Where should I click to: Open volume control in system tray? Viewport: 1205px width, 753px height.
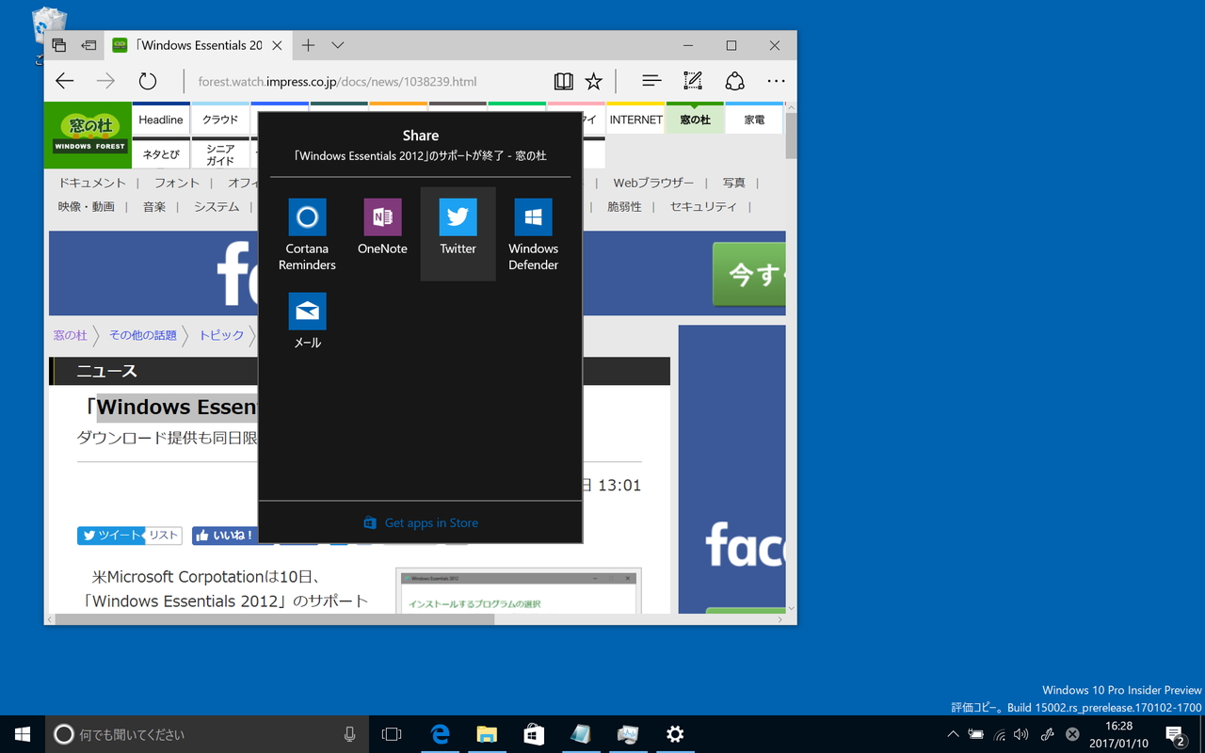tap(1021, 734)
